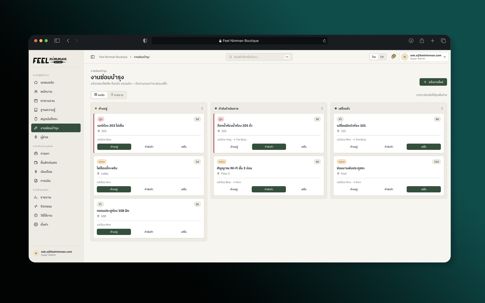Set กลอนประตูห้อง 108 card to กำลังทำ
Image resolution: width=485 pixels, height=303 pixels.
149,232
